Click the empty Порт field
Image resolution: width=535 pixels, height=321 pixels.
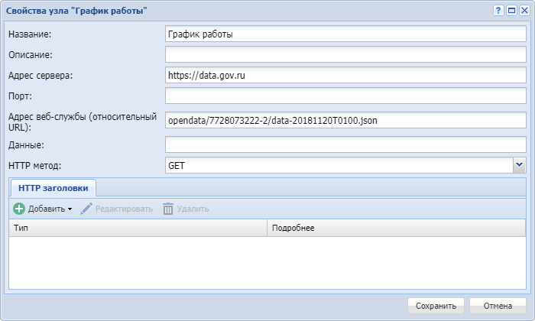[x=345, y=96]
